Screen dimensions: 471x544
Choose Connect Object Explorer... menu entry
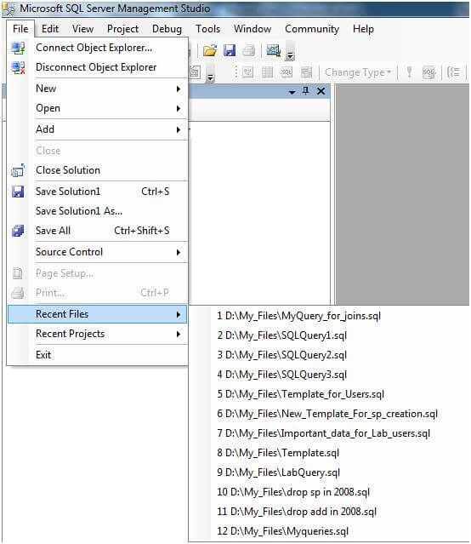[x=98, y=48]
